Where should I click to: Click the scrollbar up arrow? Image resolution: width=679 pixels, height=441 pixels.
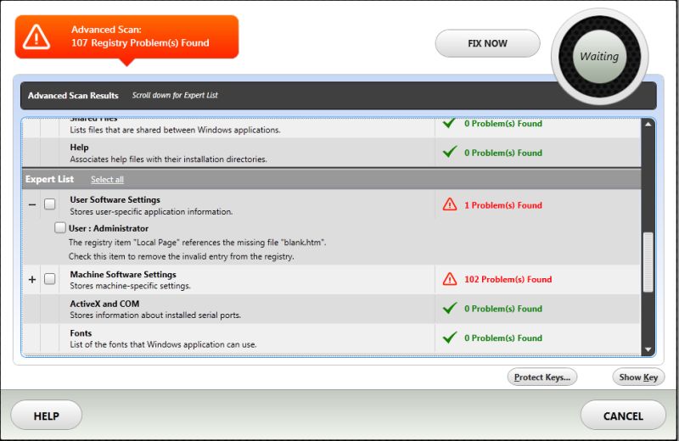pos(648,124)
